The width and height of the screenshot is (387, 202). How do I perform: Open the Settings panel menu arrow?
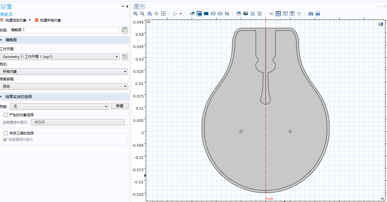[123, 6]
